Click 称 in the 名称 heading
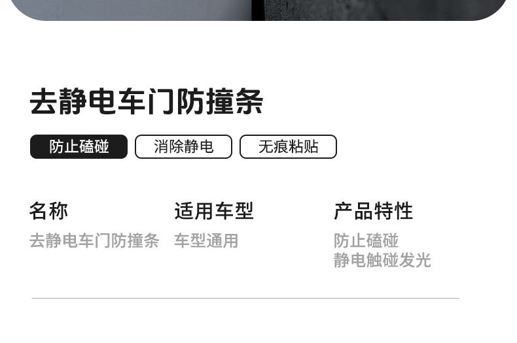 [59, 210]
